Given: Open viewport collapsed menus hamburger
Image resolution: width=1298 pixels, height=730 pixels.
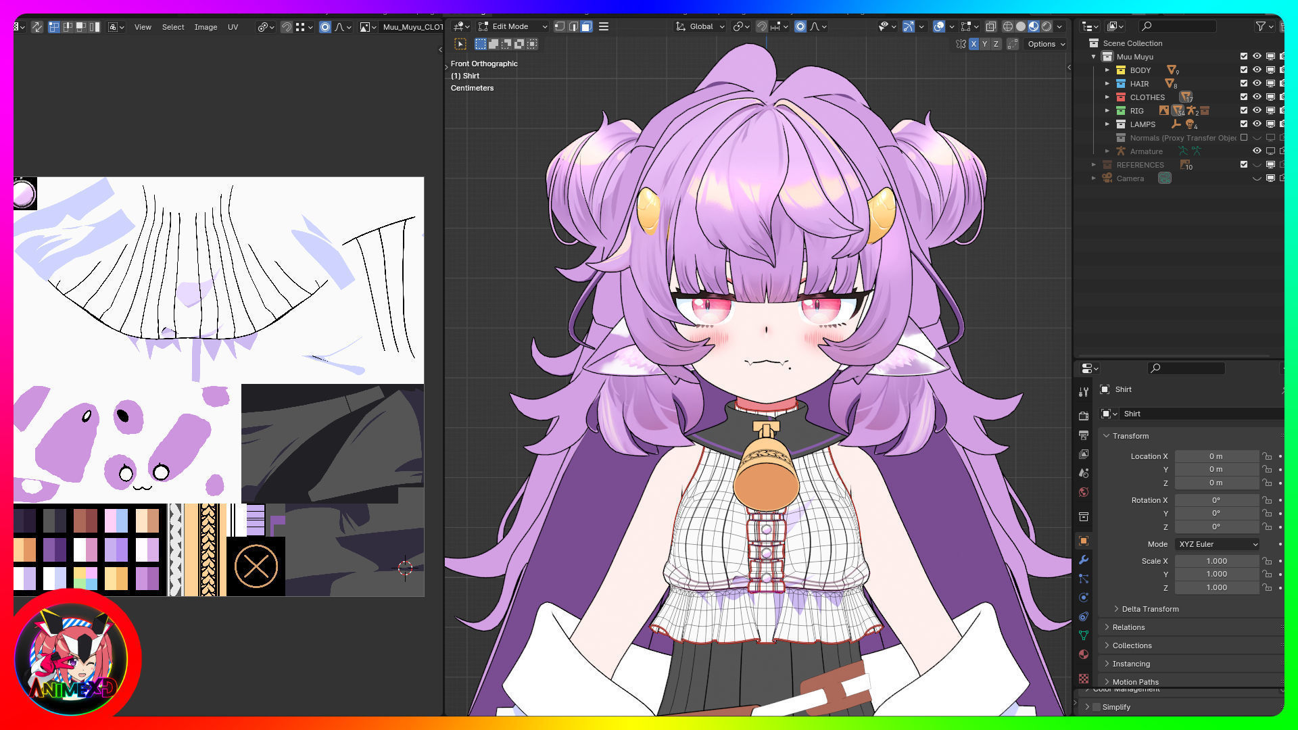Looking at the screenshot, I should [x=604, y=26].
